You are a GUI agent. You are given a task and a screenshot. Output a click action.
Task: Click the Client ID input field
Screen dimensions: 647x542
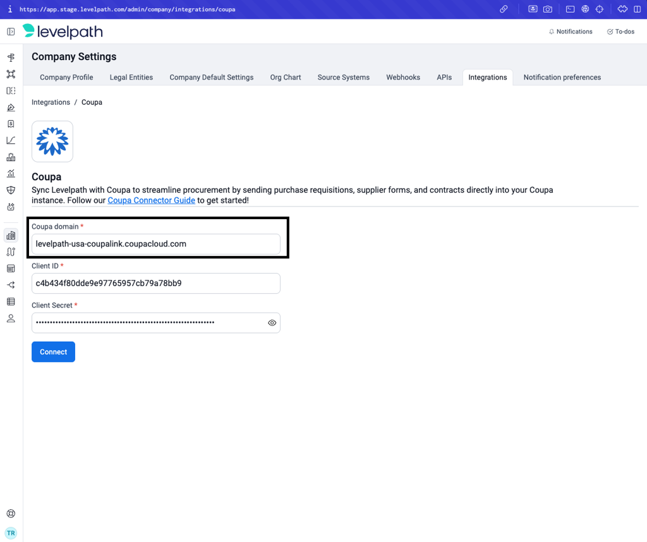(x=155, y=284)
